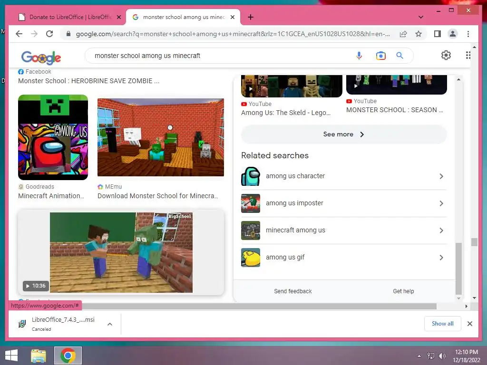Open the share this page icon
This screenshot has height=365, width=487.
pyautogui.click(x=403, y=34)
